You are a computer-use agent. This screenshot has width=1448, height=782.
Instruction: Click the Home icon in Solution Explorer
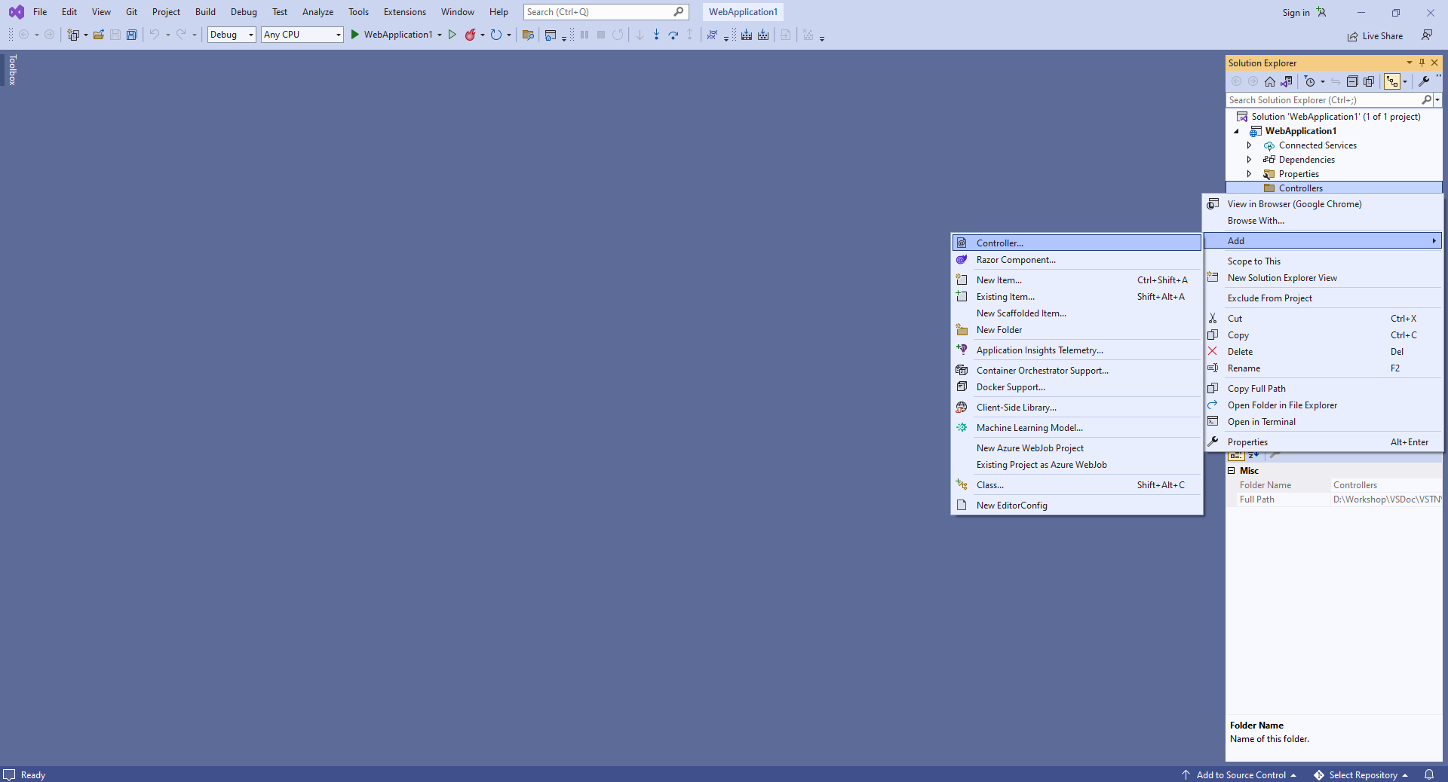(x=1270, y=81)
